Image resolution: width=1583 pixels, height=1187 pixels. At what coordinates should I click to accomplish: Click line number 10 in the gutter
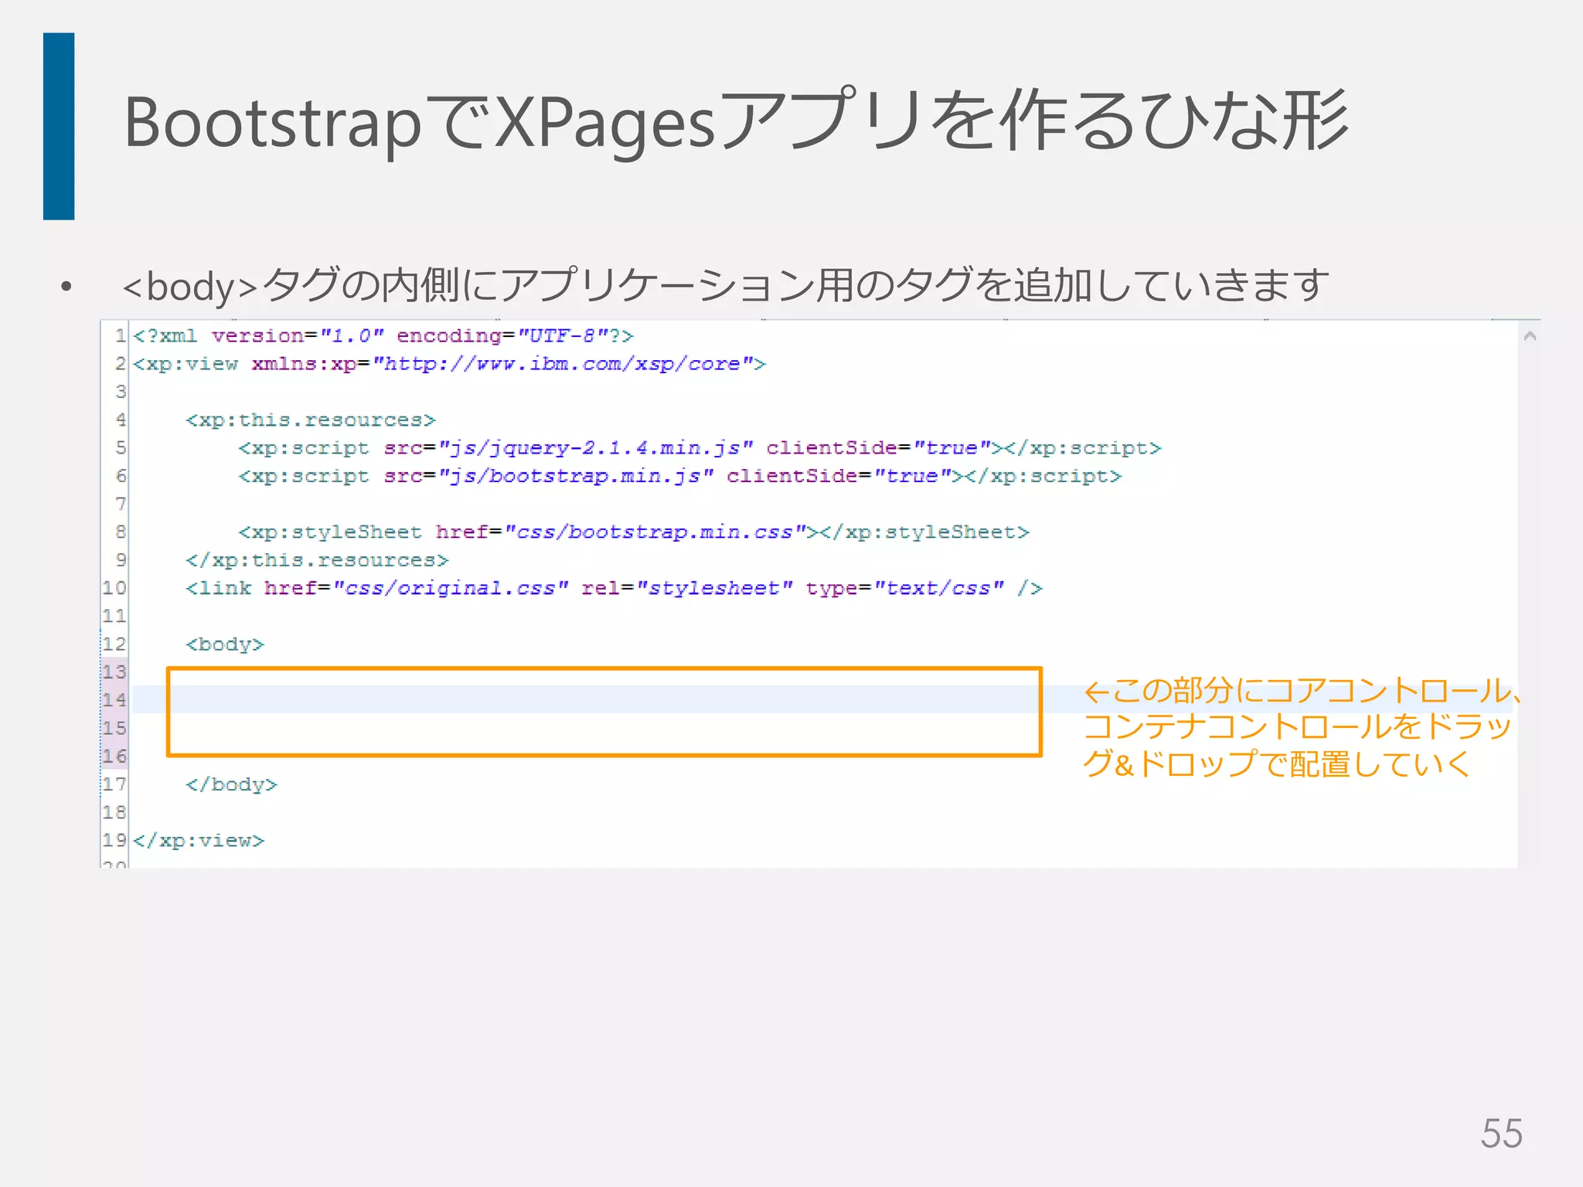(x=114, y=589)
